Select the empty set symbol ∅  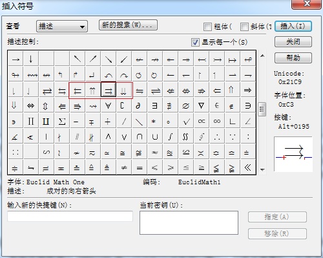tap(186, 105)
